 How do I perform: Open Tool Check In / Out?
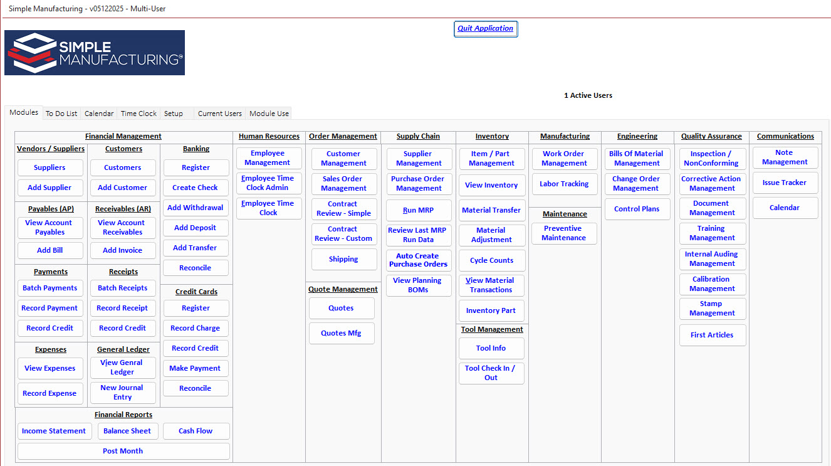(491, 373)
